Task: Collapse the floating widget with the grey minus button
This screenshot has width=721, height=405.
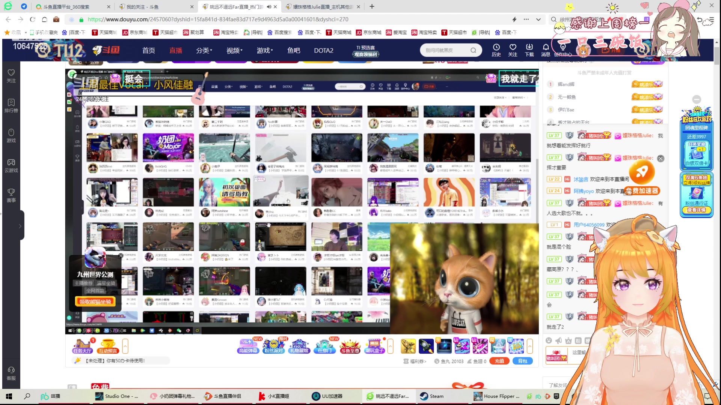Action: click(x=697, y=99)
